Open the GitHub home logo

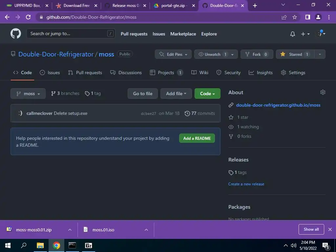(x=16, y=34)
